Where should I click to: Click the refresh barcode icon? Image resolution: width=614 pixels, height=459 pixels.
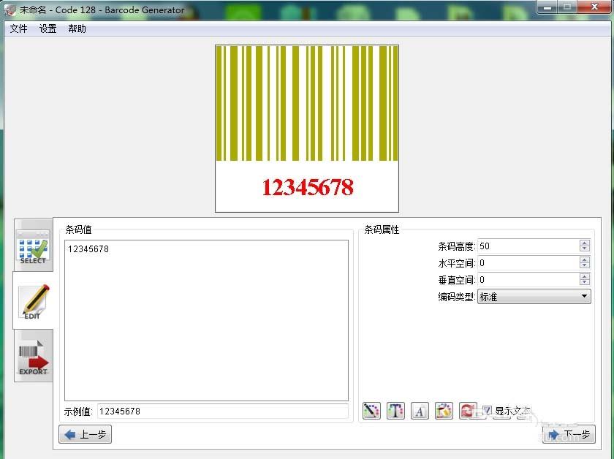(x=468, y=411)
